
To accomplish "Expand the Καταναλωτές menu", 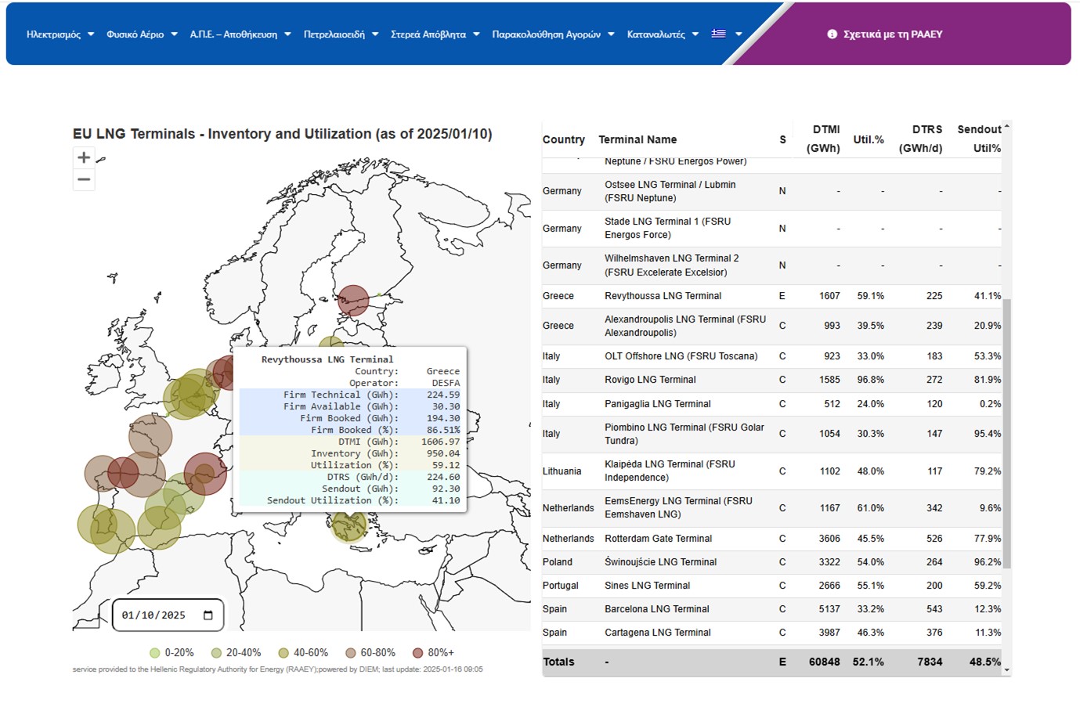I will point(663,34).
